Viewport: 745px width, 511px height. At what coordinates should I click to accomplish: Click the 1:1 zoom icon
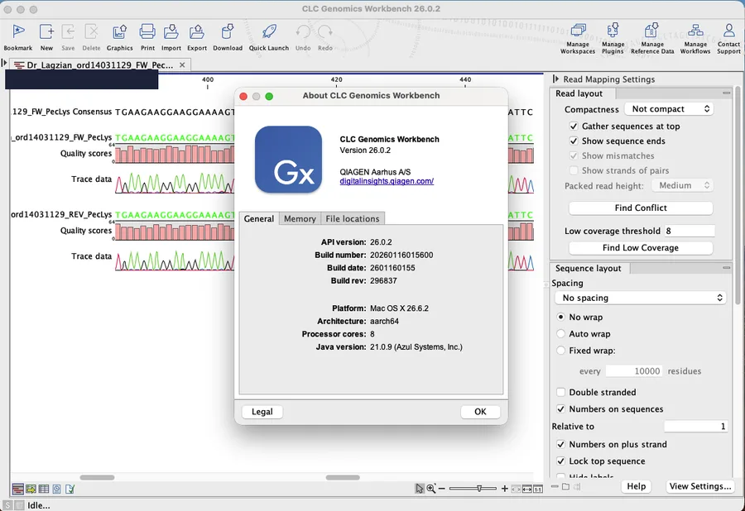click(x=538, y=489)
